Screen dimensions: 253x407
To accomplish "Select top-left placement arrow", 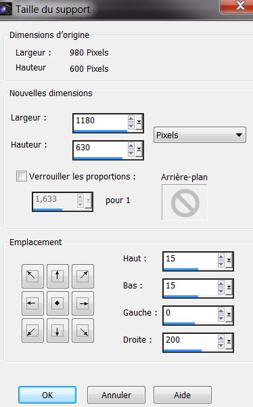I will point(32,276).
